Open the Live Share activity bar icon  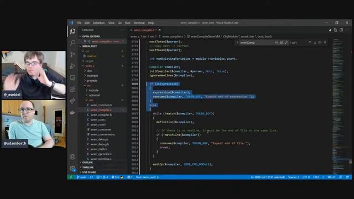(72, 101)
